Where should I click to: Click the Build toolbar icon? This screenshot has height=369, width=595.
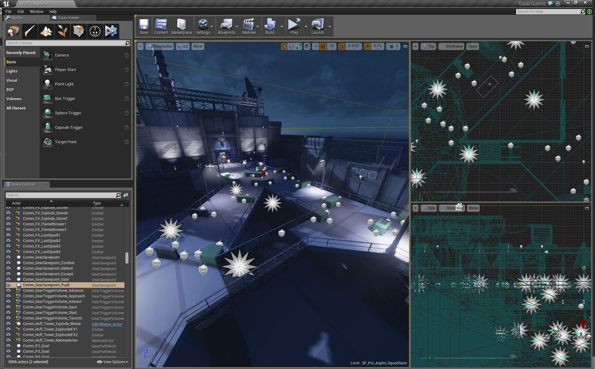point(270,24)
